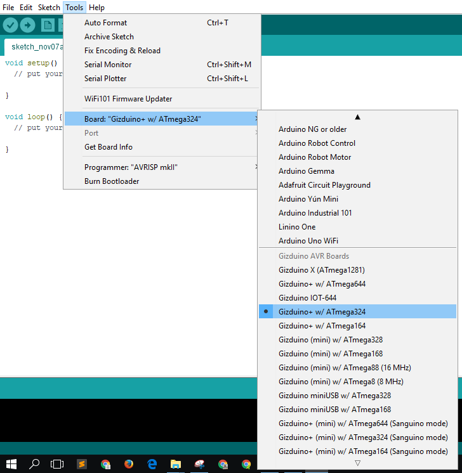Image resolution: width=462 pixels, height=473 pixels.
Task: Expand the Programmer "AVRISP mkII" submenu
Action: [162, 167]
